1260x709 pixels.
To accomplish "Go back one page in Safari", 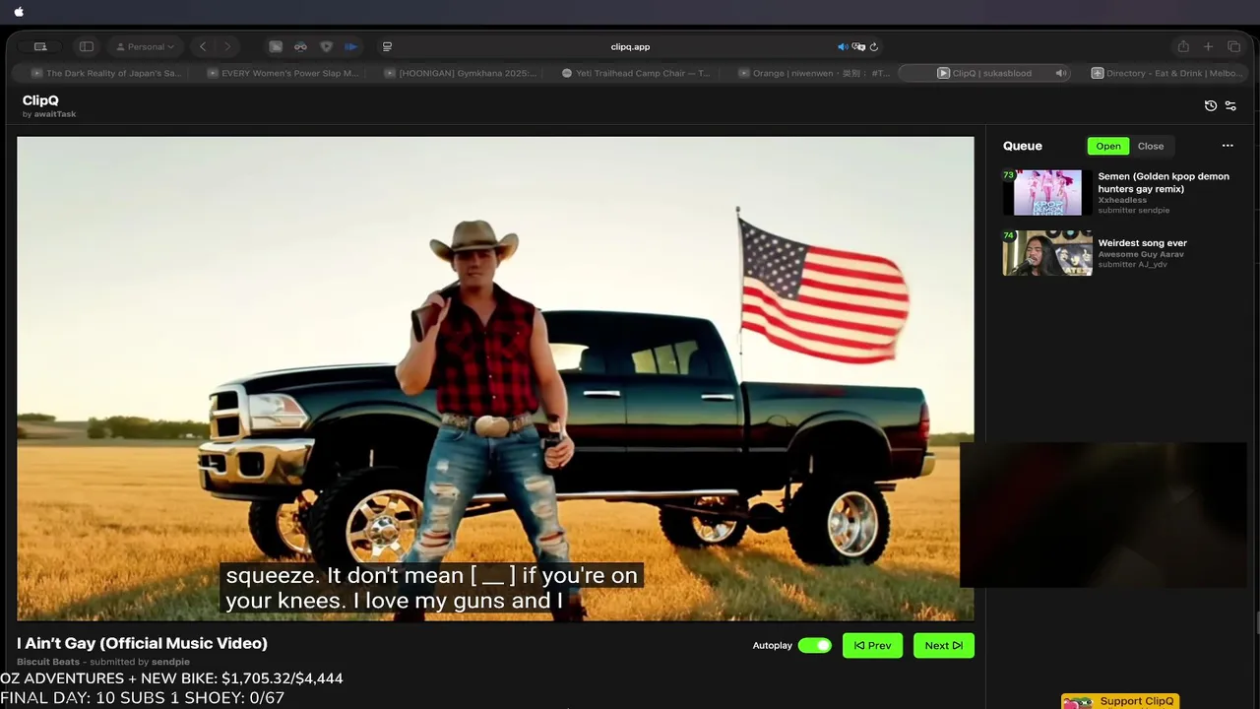I will [x=203, y=46].
